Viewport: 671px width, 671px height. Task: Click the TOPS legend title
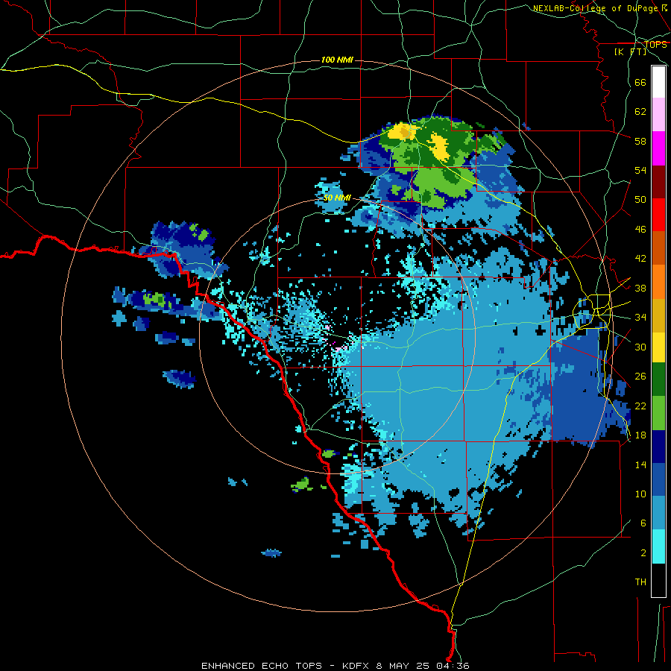click(655, 44)
